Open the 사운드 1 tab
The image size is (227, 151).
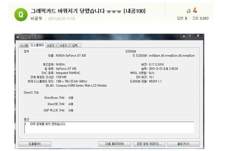coord(51,45)
